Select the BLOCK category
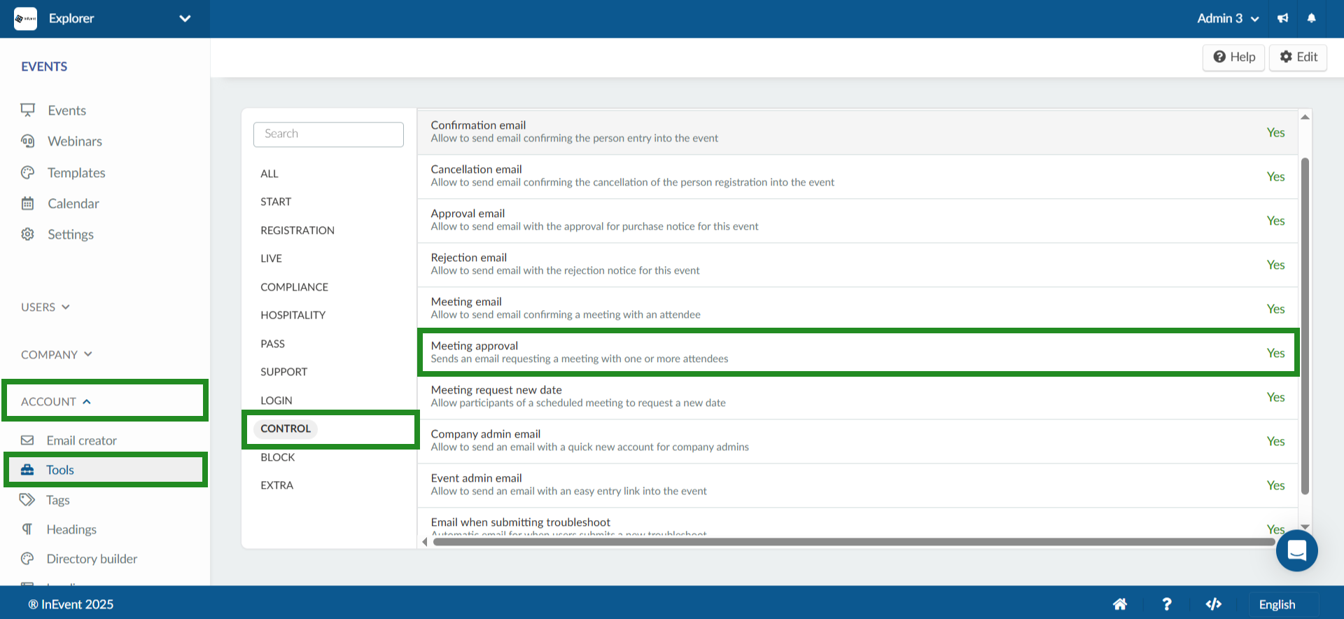Screen dimensions: 1344x619 (278, 457)
